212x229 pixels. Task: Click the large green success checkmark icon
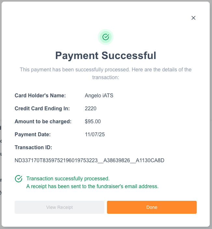click(x=106, y=37)
